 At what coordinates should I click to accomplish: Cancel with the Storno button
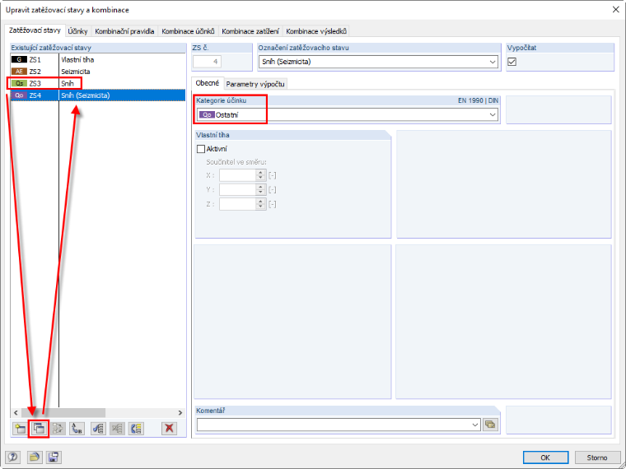click(597, 457)
